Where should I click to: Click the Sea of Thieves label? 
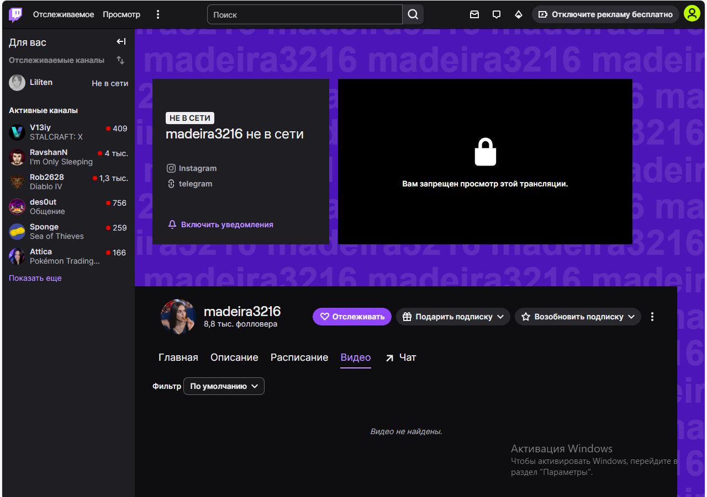(x=57, y=236)
